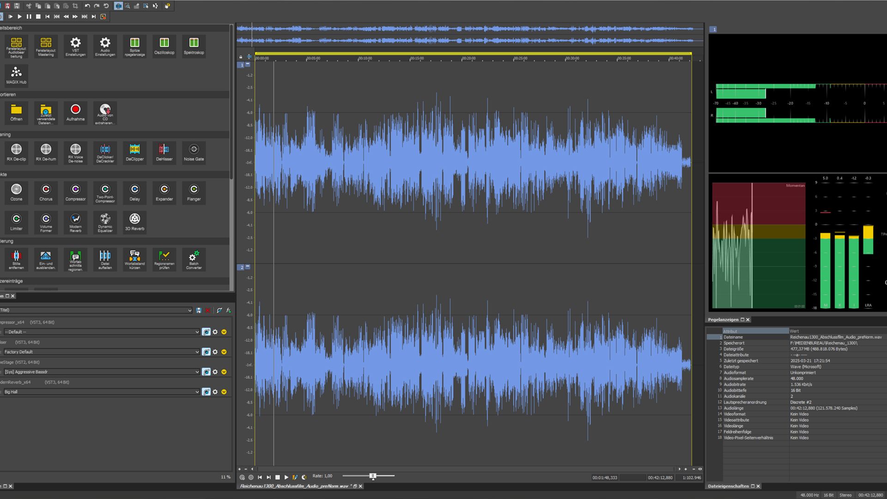Screen dimensions: 887x499
Task: Open the Aggressive Bassdr preset list
Action: 197,371
